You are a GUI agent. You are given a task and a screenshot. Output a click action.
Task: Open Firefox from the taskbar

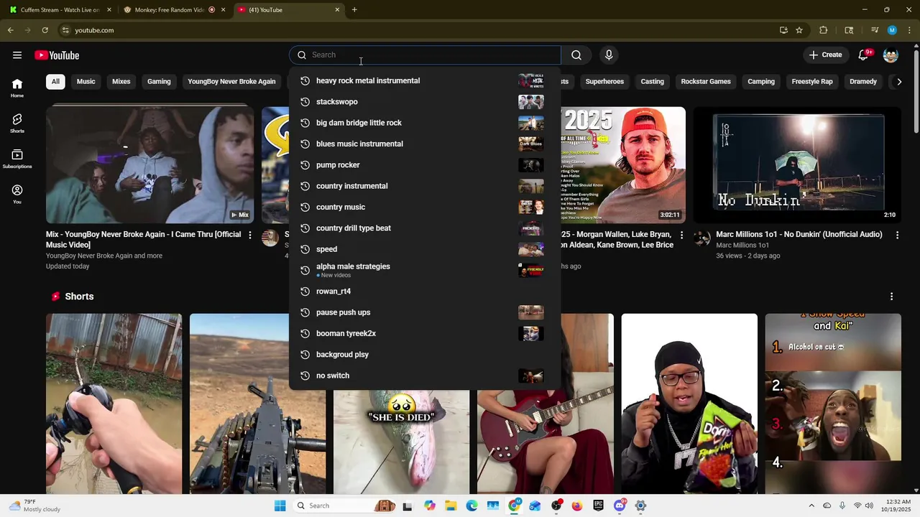point(577,506)
